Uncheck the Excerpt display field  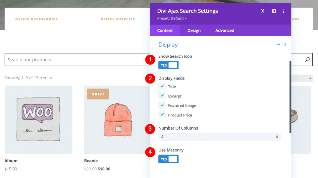tap(162, 96)
